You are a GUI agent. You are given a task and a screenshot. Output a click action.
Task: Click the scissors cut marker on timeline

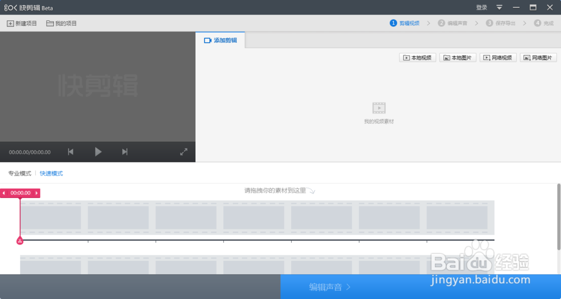click(20, 241)
